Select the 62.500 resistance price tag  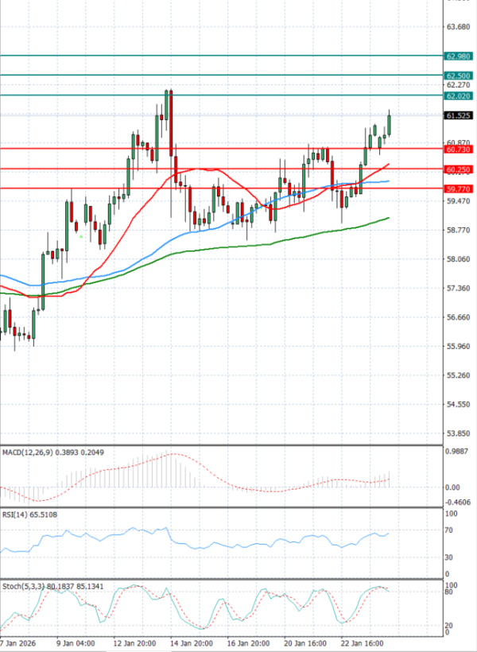click(x=460, y=76)
